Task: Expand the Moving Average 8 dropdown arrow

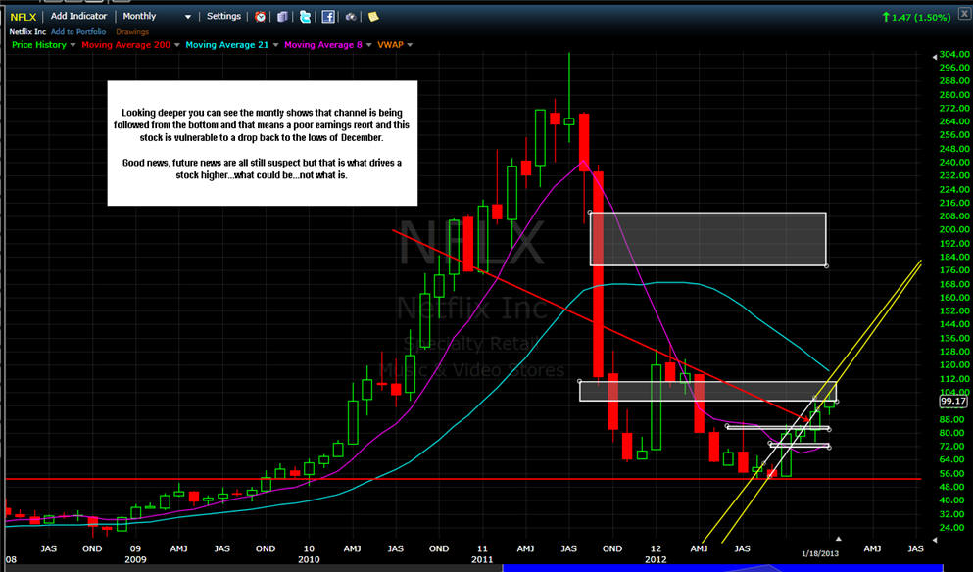Action: pyautogui.click(x=368, y=45)
